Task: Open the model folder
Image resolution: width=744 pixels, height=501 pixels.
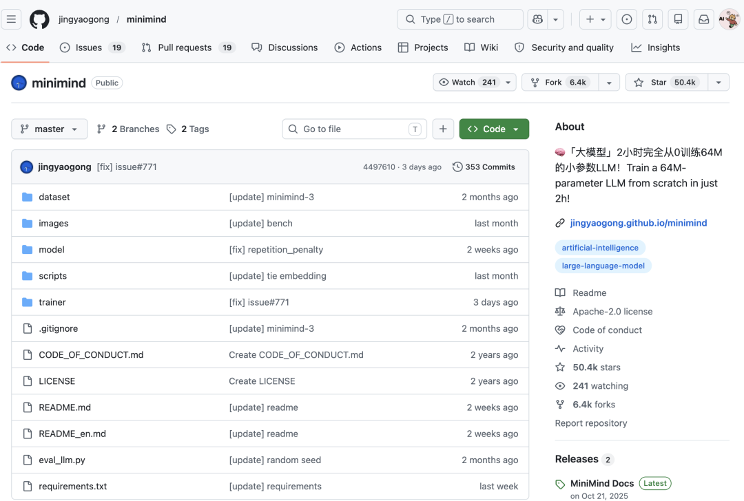Action: [x=51, y=250]
